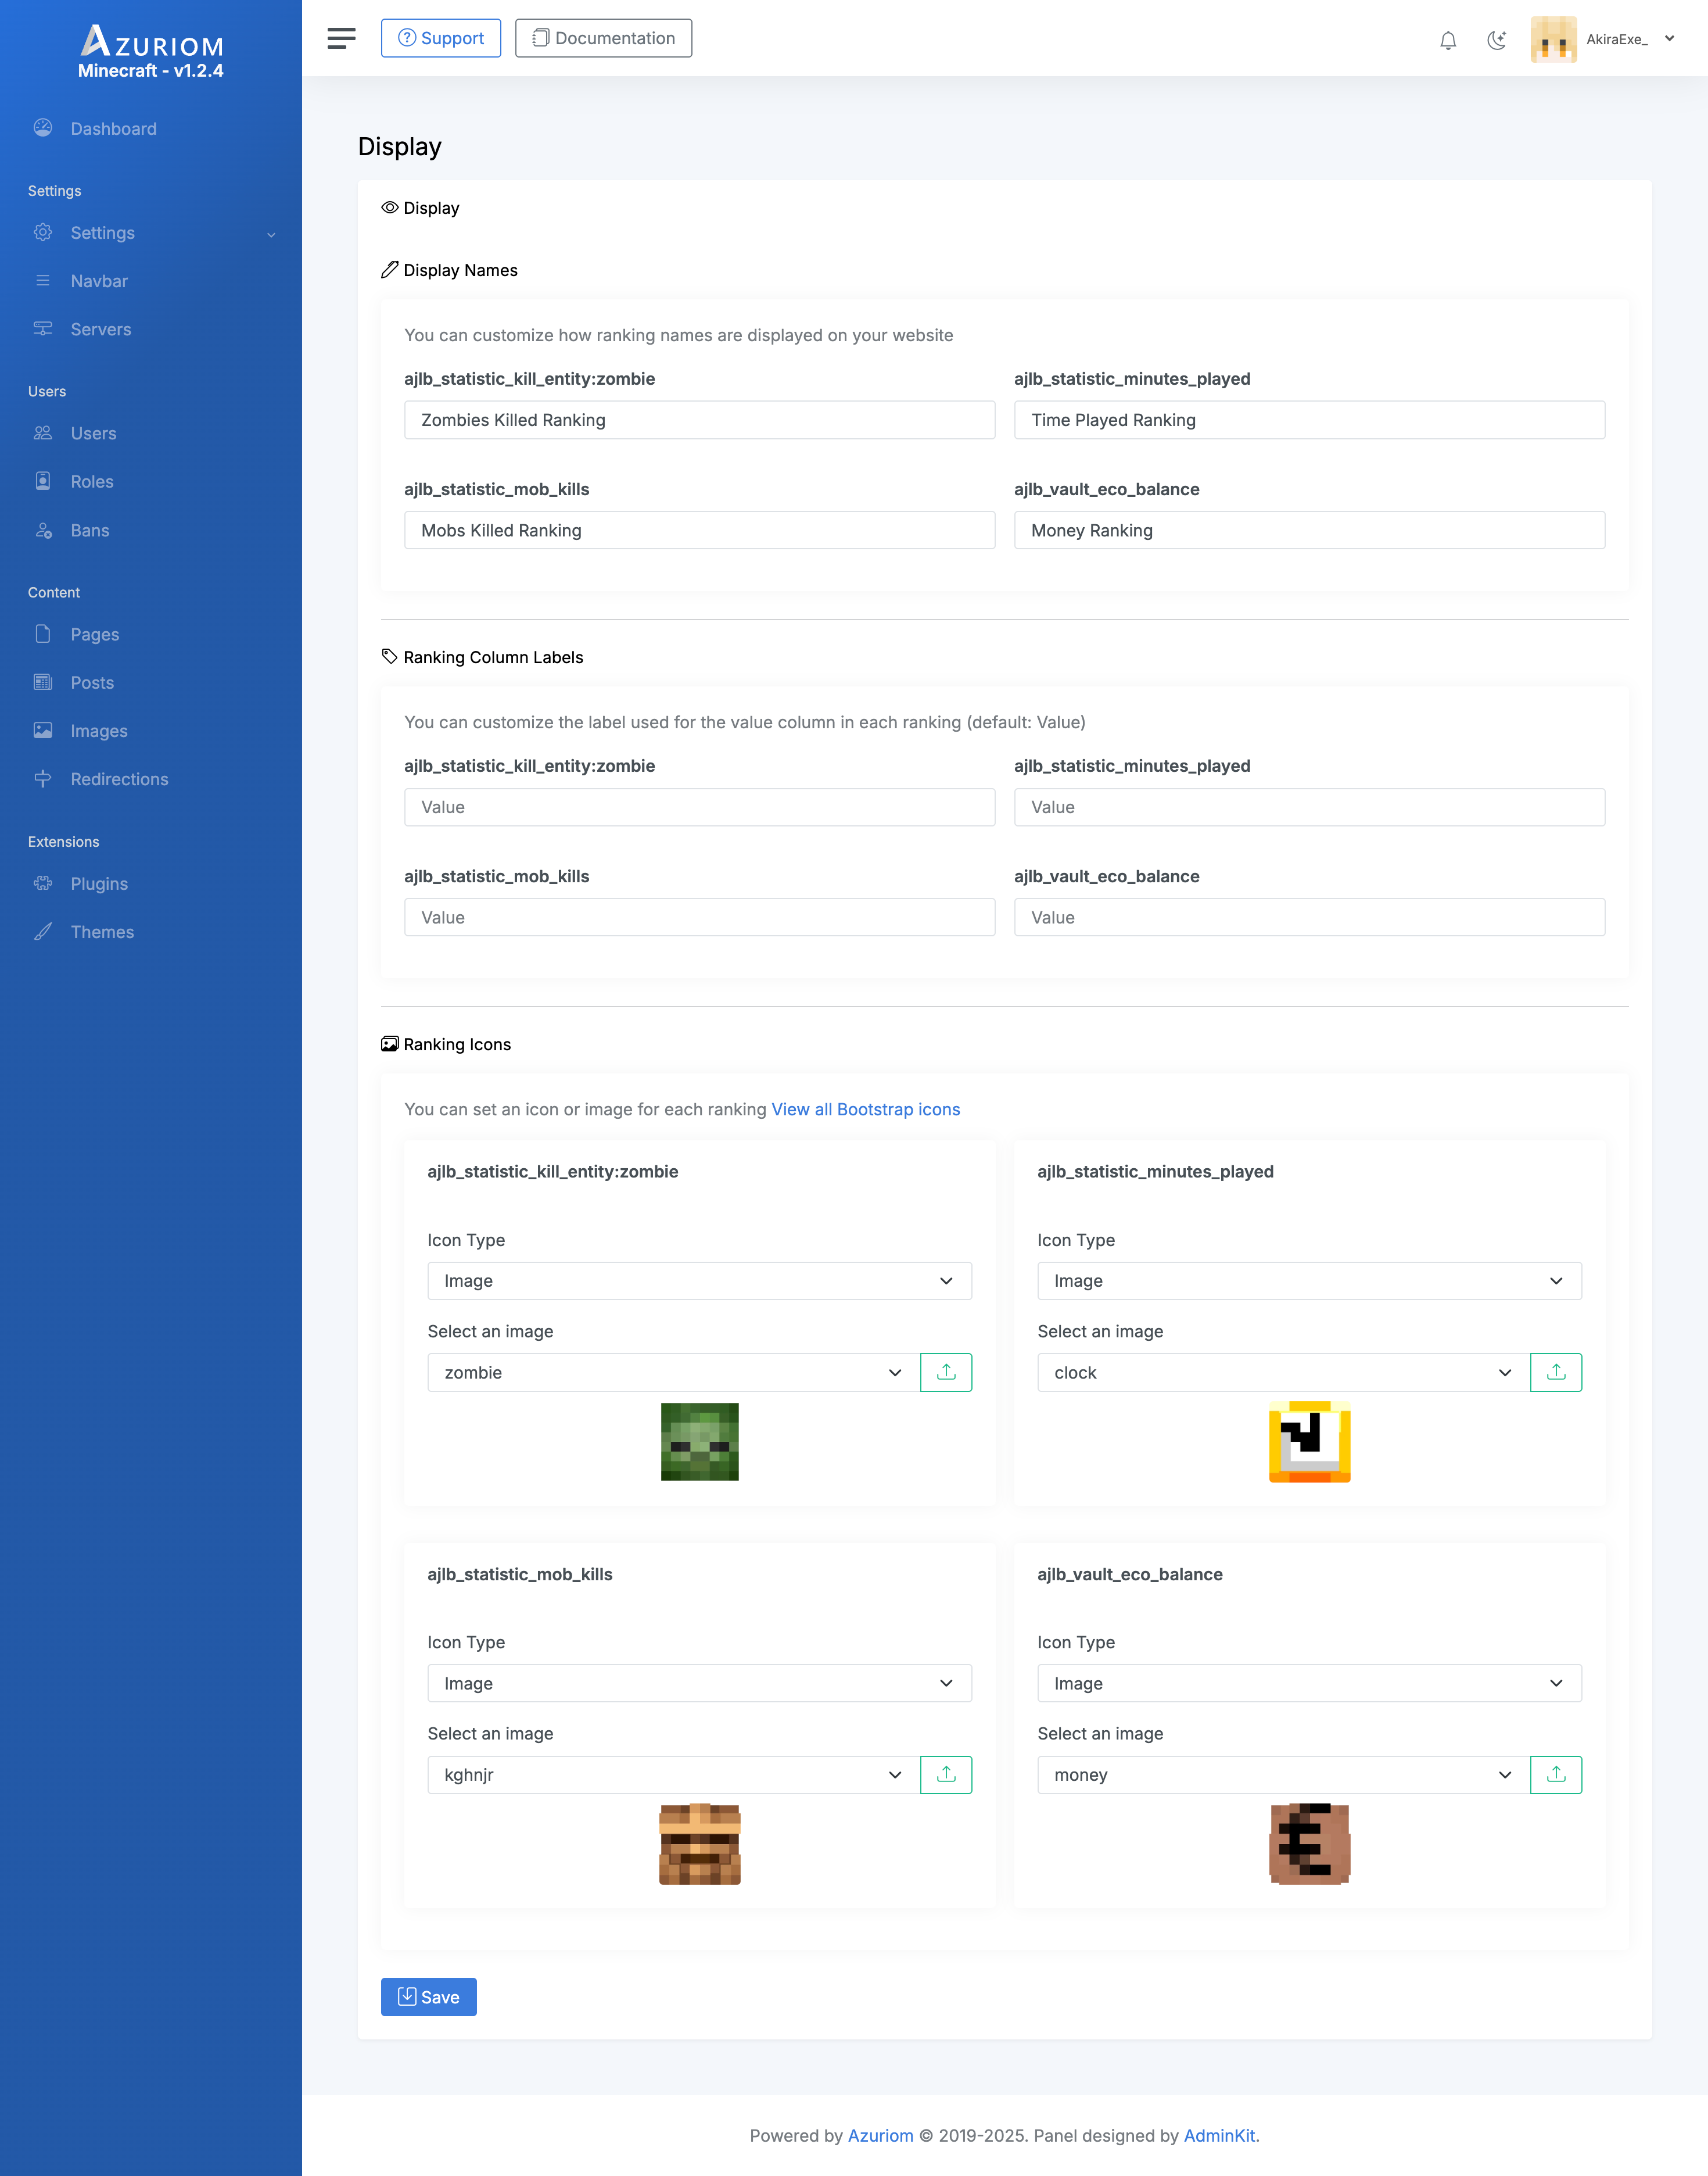
Task: Click the Display eye icon
Action: [x=390, y=207]
